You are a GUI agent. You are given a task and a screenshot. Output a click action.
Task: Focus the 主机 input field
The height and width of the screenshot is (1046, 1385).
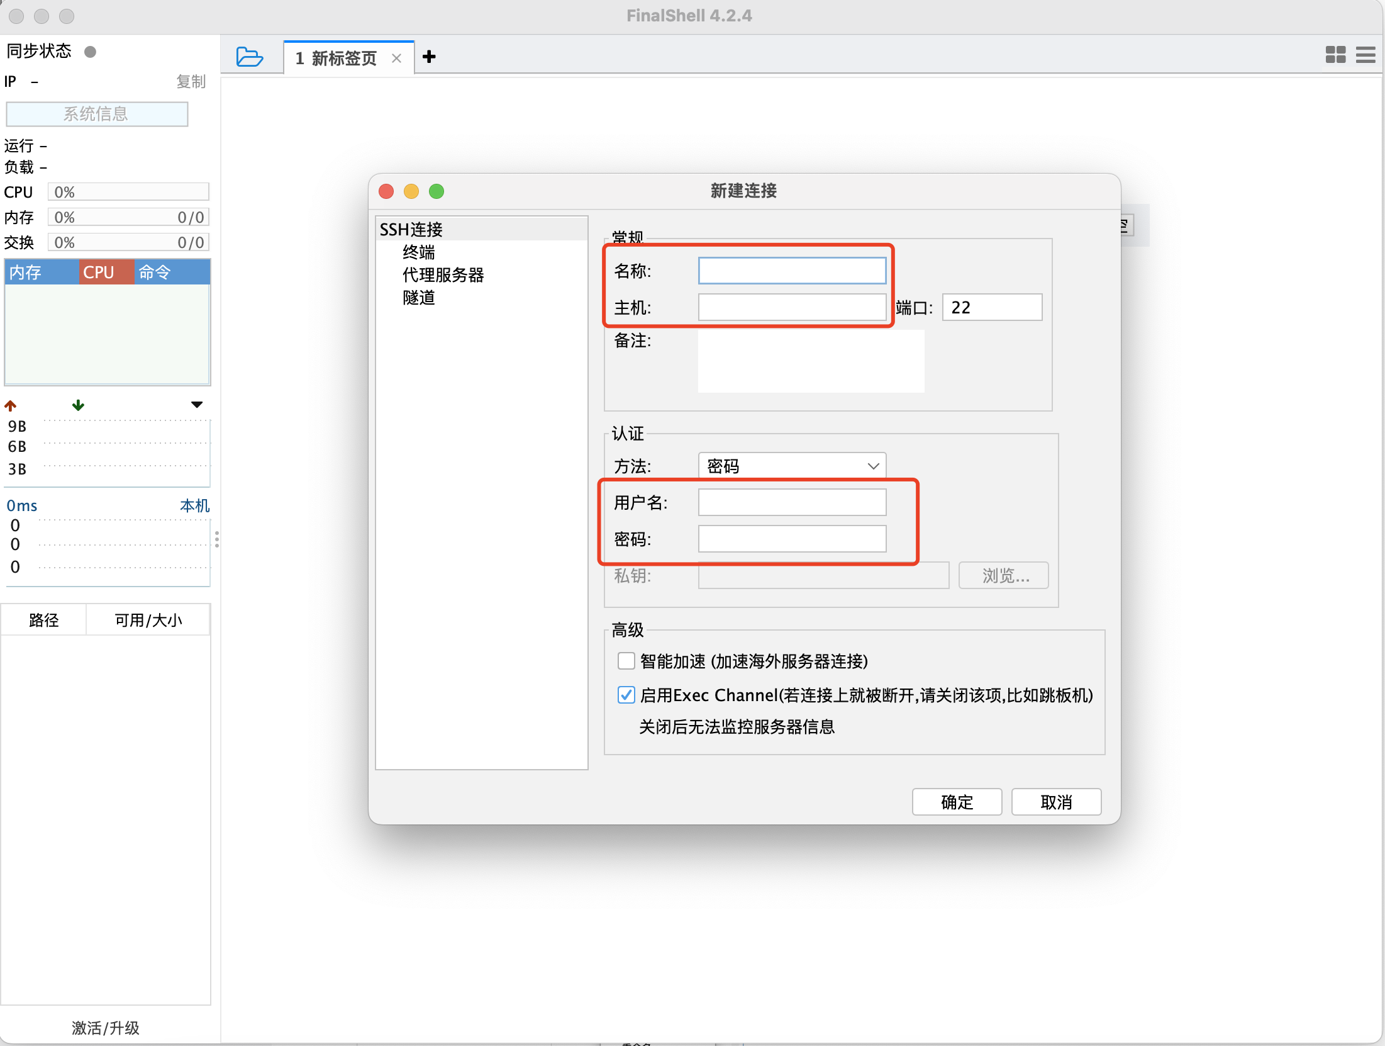point(792,307)
